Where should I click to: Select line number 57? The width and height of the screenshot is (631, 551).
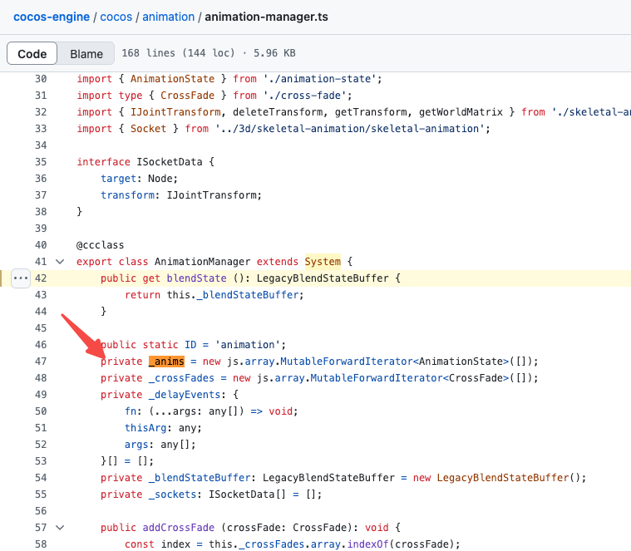(x=41, y=528)
